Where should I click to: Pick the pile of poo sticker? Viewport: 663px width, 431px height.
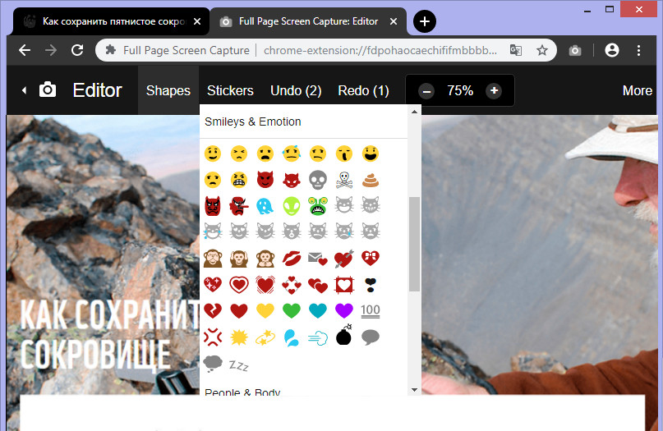point(371,180)
